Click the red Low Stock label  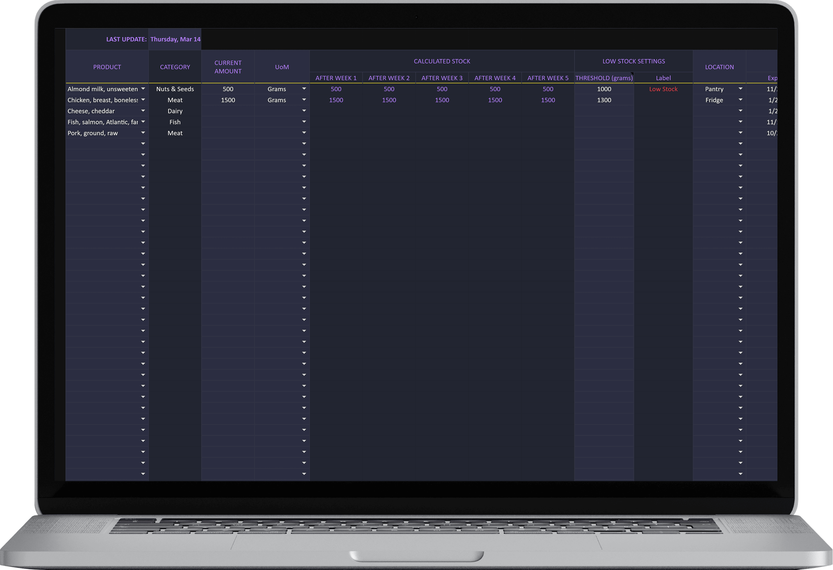(663, 89)
